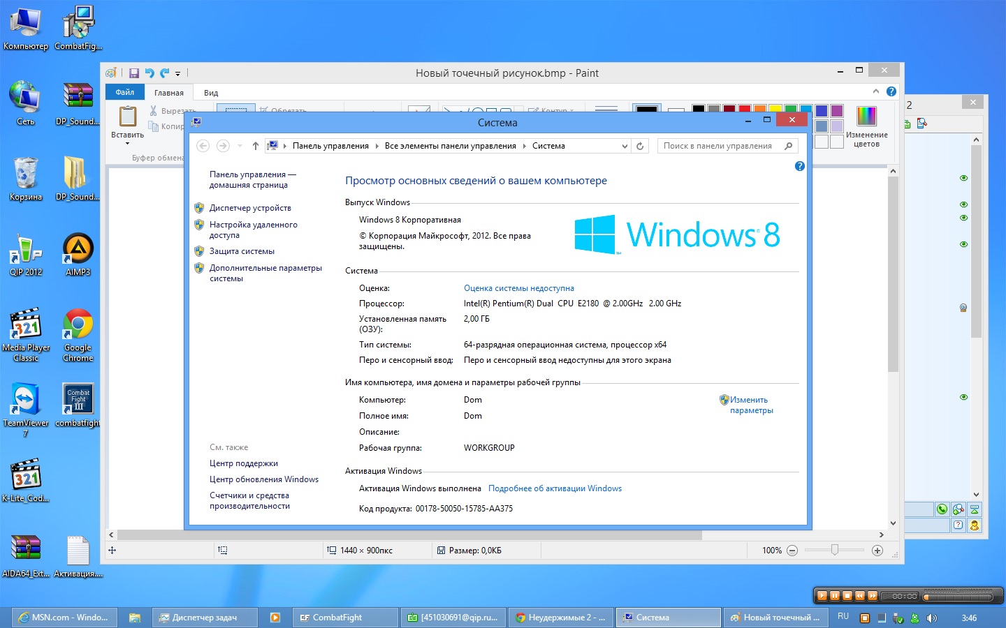The image size is (1006, 628).
Task: Expand the address bar history dropdown
Action: 625,146
